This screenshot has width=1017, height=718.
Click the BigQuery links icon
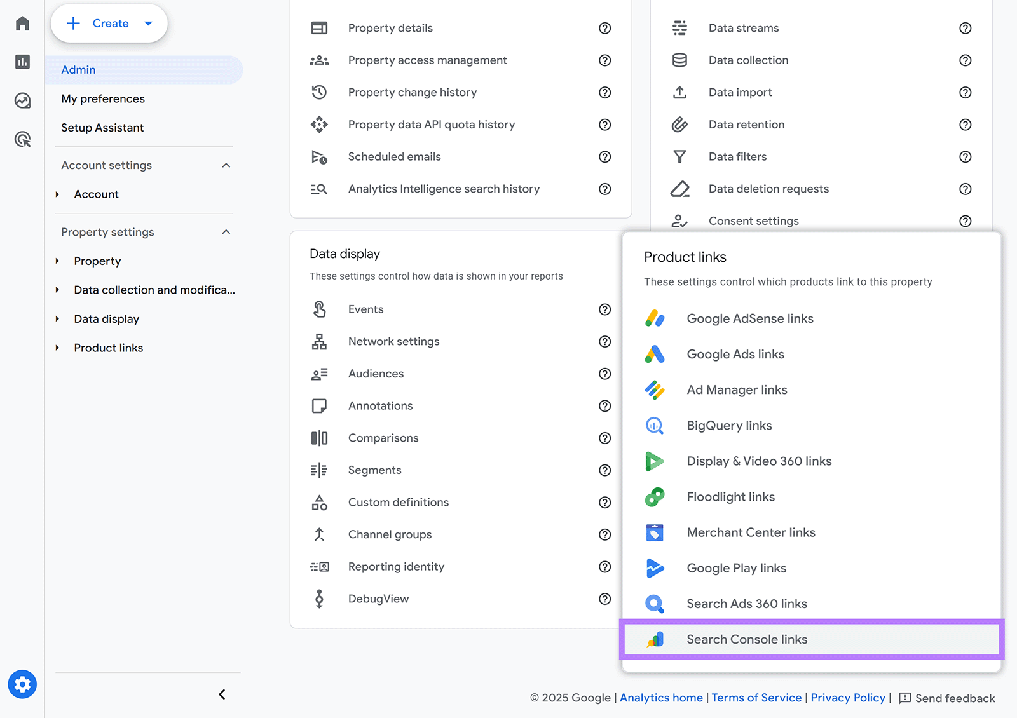click(655, 425)
